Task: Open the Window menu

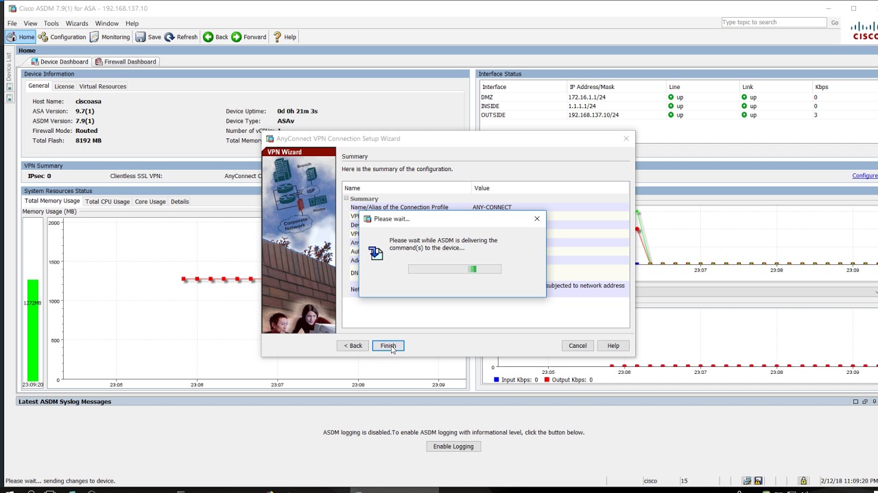Action: tap(107, 23)
